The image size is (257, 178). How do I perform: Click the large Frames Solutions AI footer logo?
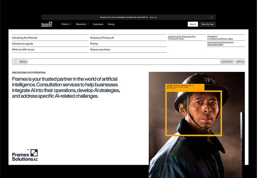coord(25,155)
